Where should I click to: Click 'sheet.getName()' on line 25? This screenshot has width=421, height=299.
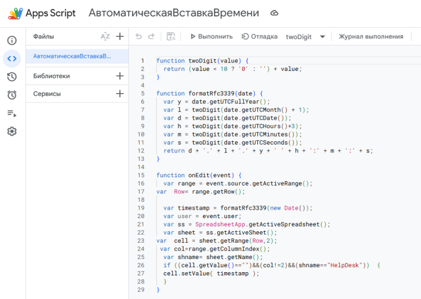tap(233, 257)
